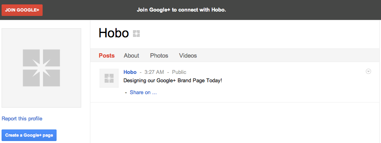Switch to the Posts tab
The image size is (381, 143).
[x=107, y=56]
